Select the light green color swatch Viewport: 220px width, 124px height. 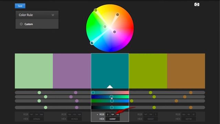[34, 71]
